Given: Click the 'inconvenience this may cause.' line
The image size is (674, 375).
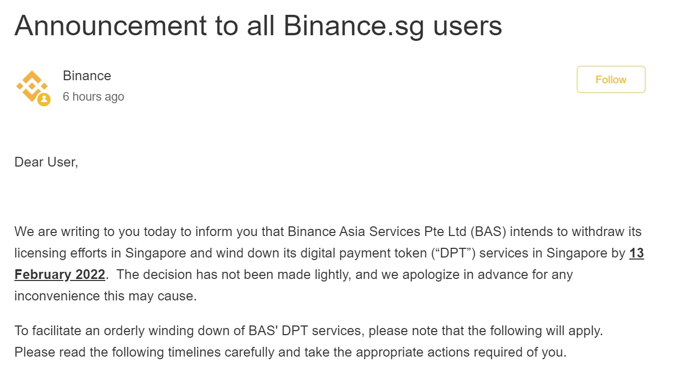Looking at the screenshot, I should (105, 296).
